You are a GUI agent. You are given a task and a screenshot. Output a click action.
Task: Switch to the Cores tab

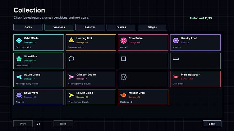pyautogui.click(x=28, y=27)
